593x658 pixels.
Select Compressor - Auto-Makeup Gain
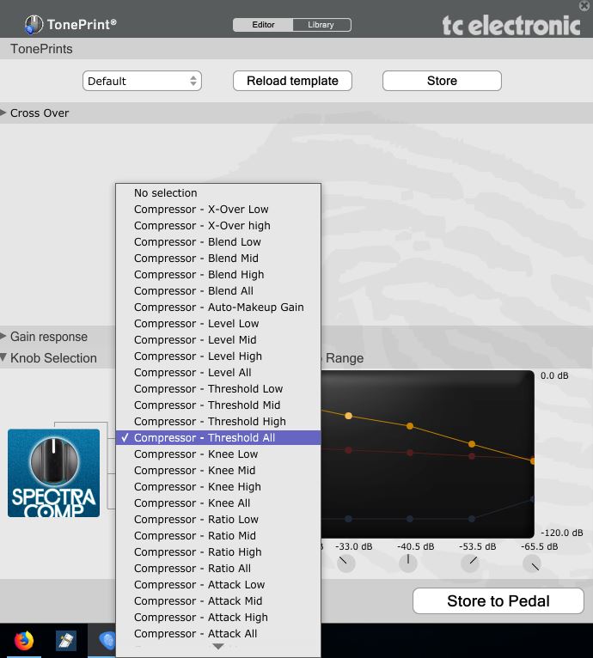(x=218, y=308)
